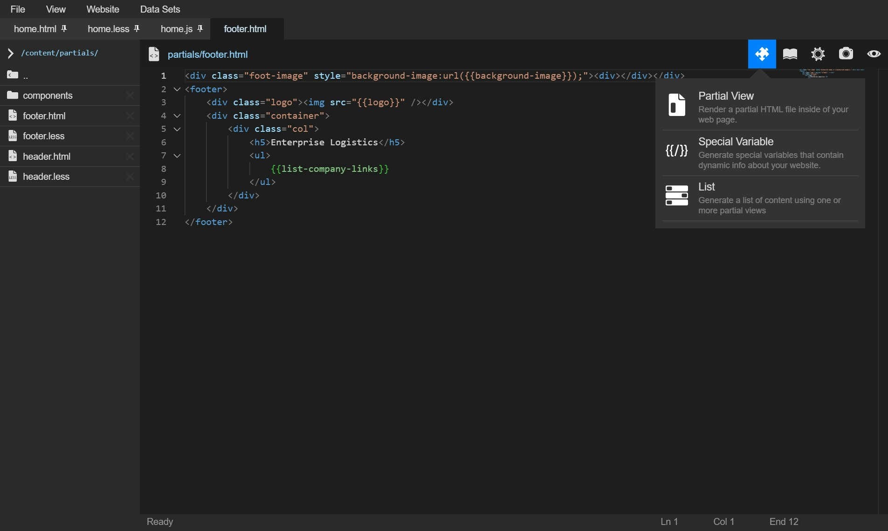Image resolution: width=888 pixels, height=531 pixels.
Task: Choose the List component
Action: point(760,198)
